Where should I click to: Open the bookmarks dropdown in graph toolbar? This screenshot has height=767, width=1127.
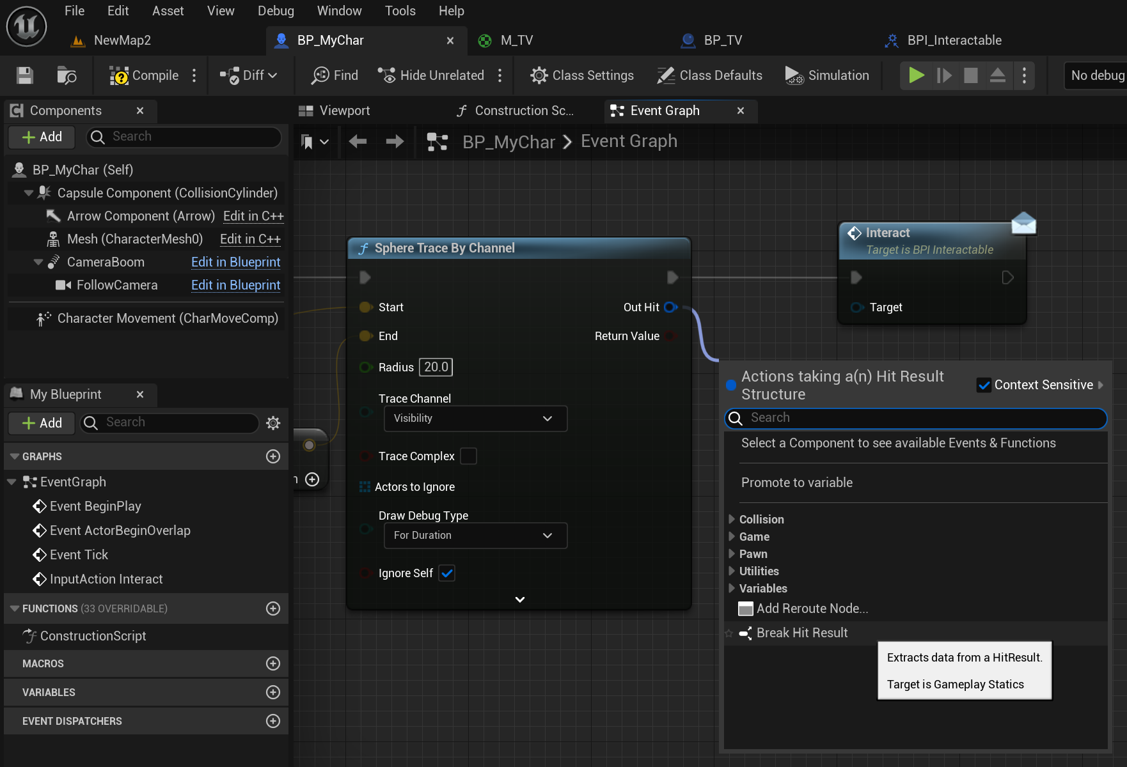coord(315,141)
